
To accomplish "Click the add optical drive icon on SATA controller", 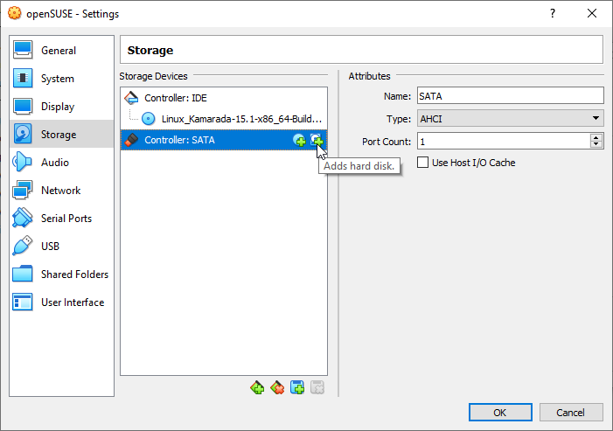I will tap(299, 140).
